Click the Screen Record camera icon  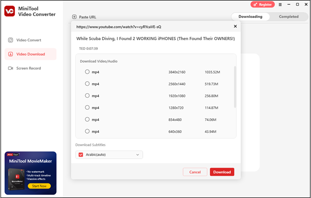click(x=10, y=68)
